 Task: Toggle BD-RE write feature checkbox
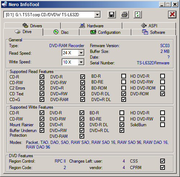click(x=122, y=119)
